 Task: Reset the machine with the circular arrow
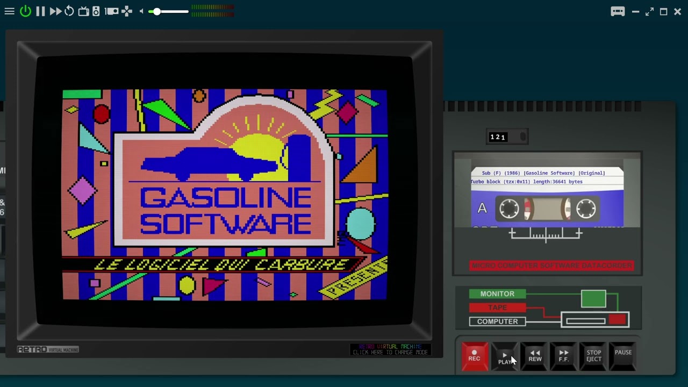(69, 11)
